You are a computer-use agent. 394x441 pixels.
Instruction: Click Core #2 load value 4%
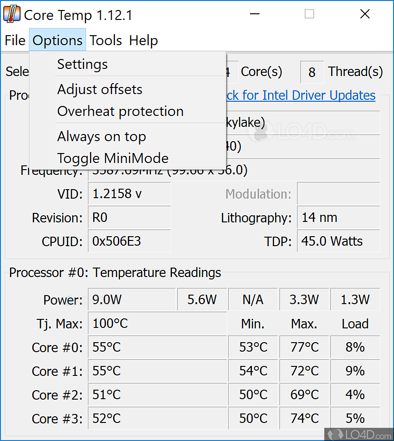[x=355, y=394]
